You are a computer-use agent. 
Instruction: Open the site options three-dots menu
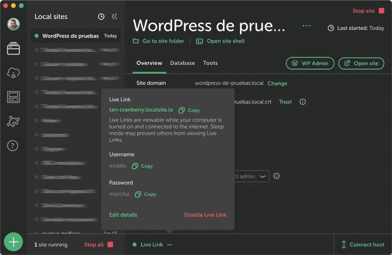tap(307, 25)
